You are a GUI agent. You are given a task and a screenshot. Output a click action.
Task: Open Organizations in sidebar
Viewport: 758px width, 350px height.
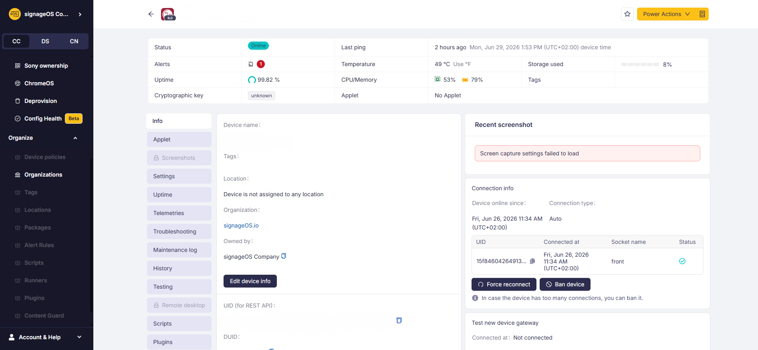(43, 175)
